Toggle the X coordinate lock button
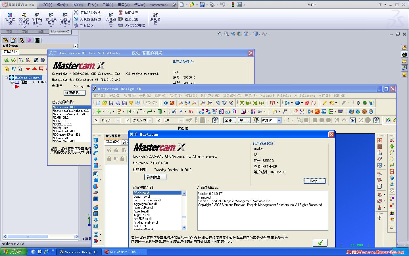This screenshot has height=256, width=409. (96, 120)
